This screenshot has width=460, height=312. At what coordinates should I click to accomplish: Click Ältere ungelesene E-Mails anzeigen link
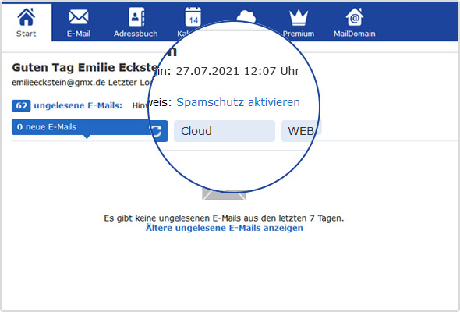click(225, 228)
